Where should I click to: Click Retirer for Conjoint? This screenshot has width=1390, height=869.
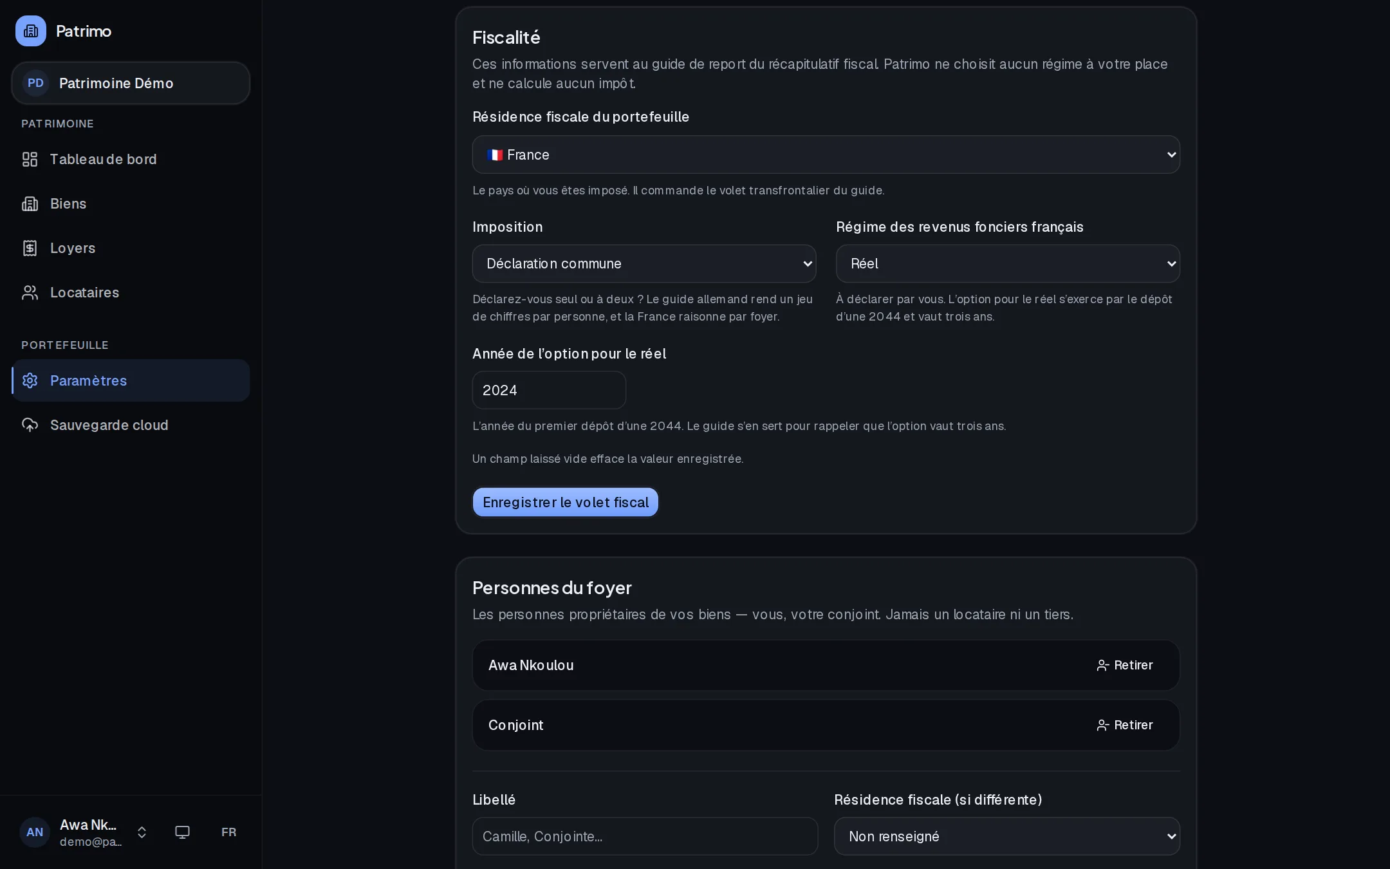pos(1125,725)
